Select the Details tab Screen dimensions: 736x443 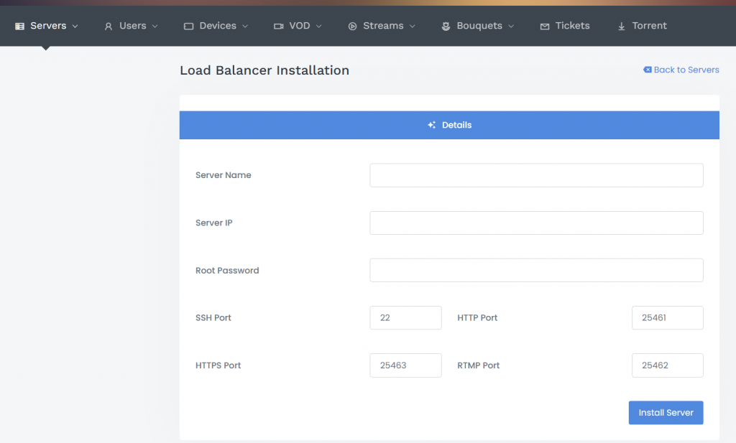tap(449, 125)
